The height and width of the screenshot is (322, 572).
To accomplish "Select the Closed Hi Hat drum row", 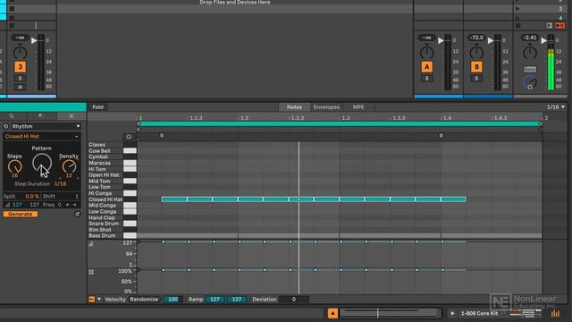I will (105, 199).
